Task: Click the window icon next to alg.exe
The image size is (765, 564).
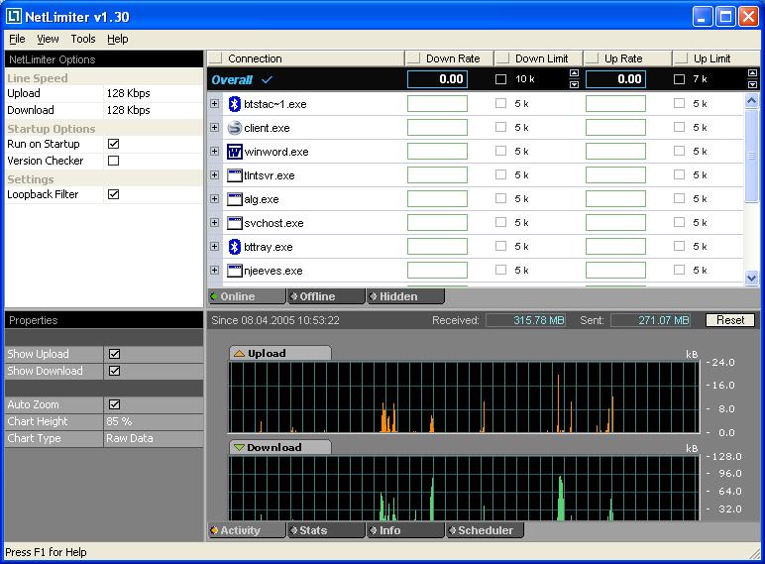Action: (x=235, y=199)
